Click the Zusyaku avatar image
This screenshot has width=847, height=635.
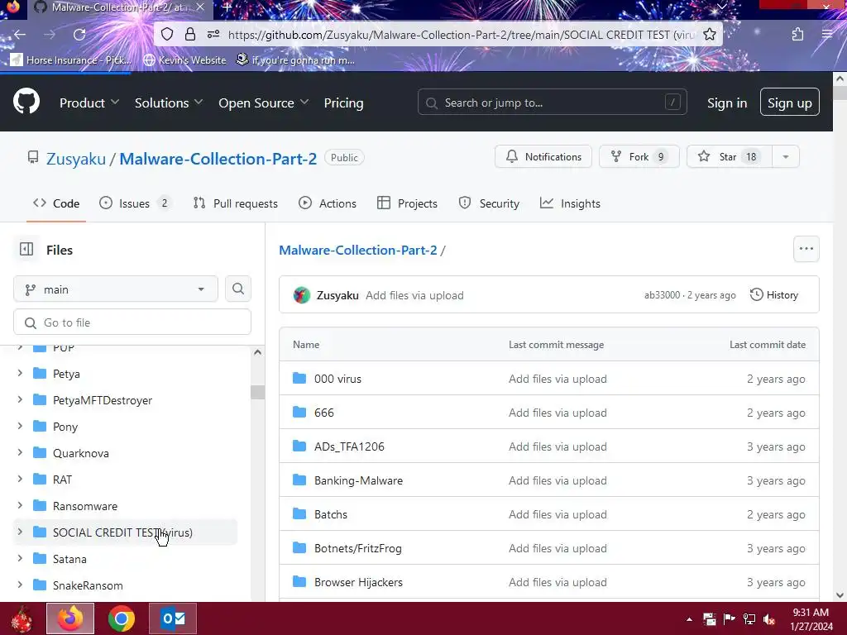click(x=301, y=295)
